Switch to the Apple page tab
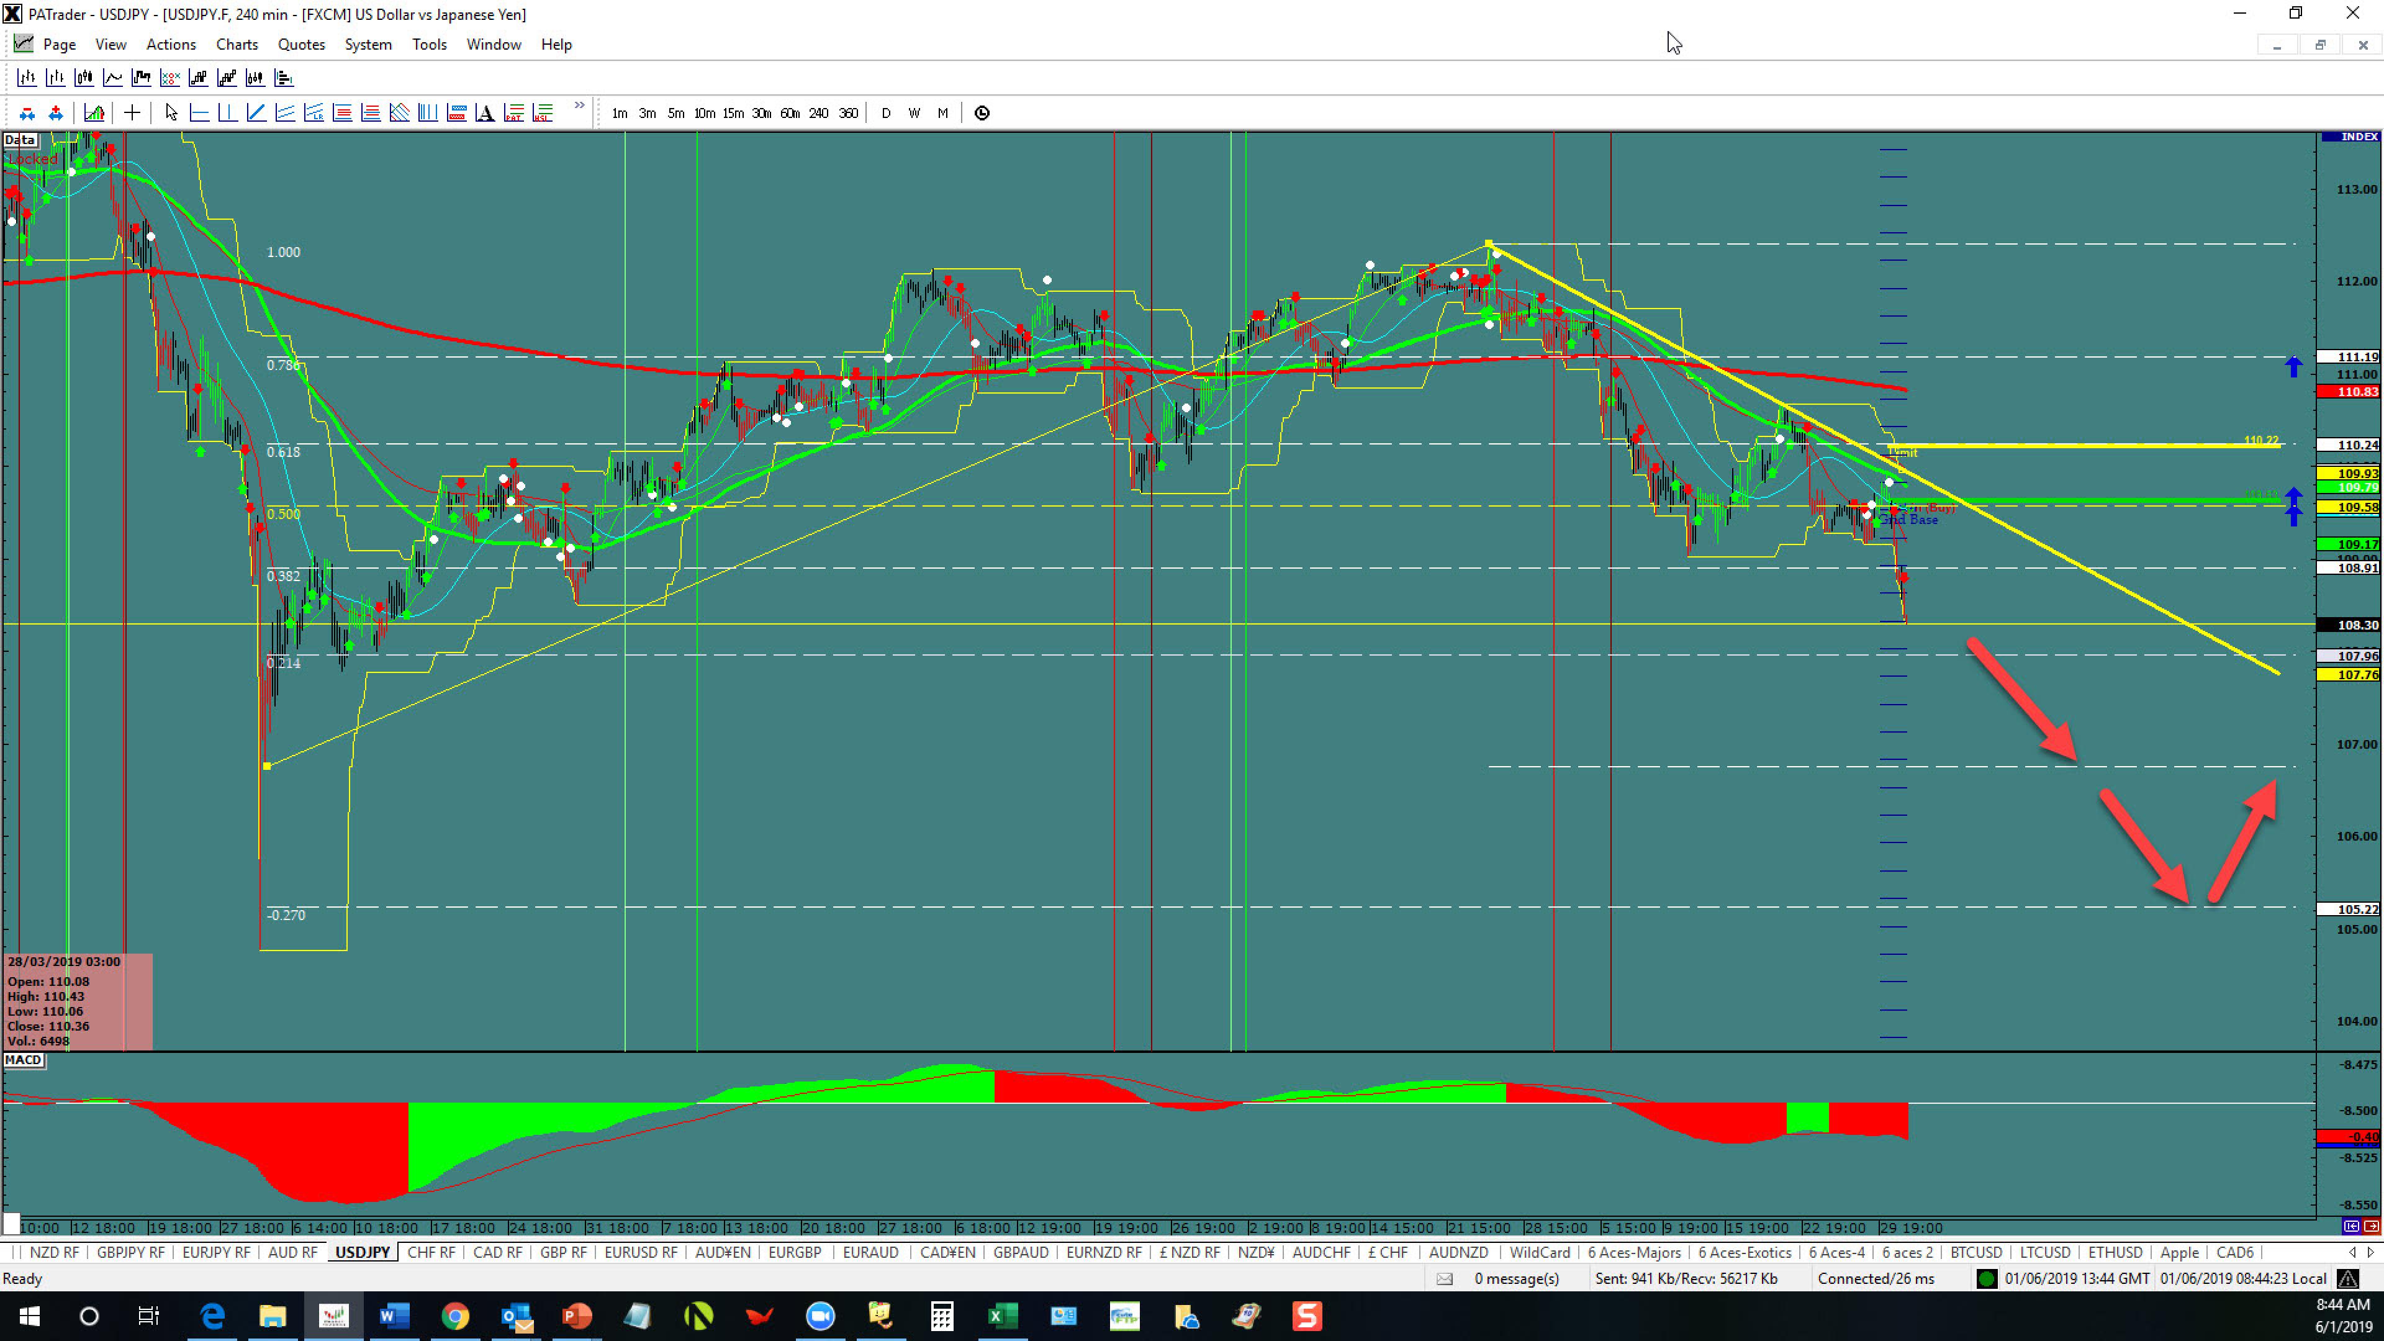Viewport: 2384px width, 1341px height. click(2180, 1252)
